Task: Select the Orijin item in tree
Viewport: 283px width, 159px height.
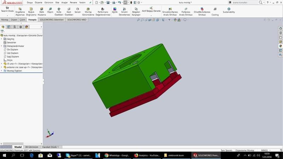Action: click(10, 60)
